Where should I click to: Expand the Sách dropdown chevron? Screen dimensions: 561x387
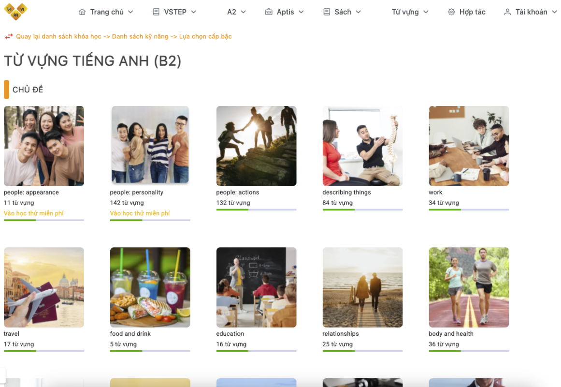coord(359,12)
